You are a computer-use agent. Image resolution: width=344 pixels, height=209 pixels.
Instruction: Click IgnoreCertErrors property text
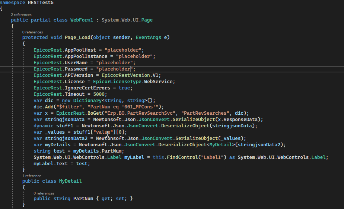87,88
